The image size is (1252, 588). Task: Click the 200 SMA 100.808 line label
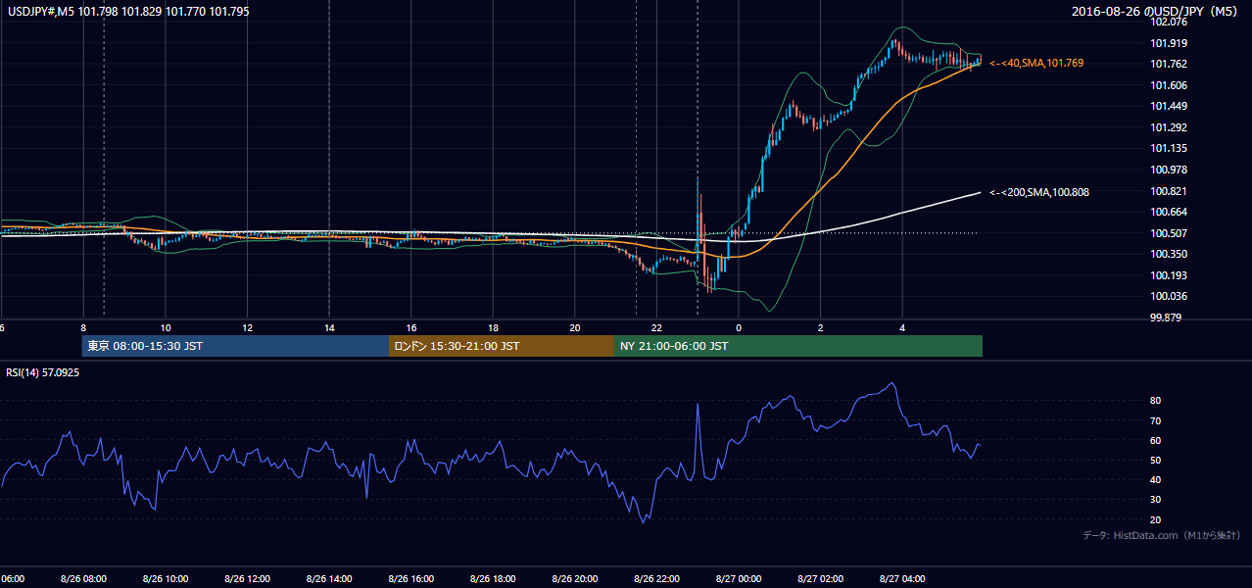coord(1039,192)
